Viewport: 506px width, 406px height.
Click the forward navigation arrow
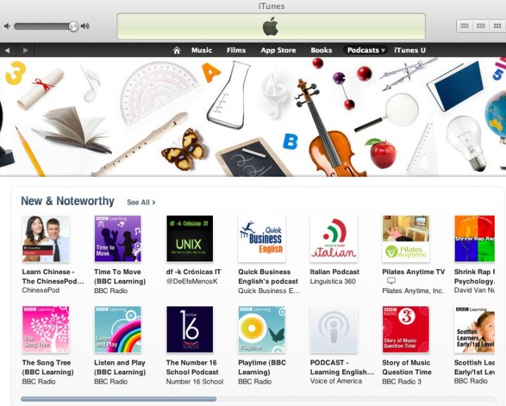point(25,50)
